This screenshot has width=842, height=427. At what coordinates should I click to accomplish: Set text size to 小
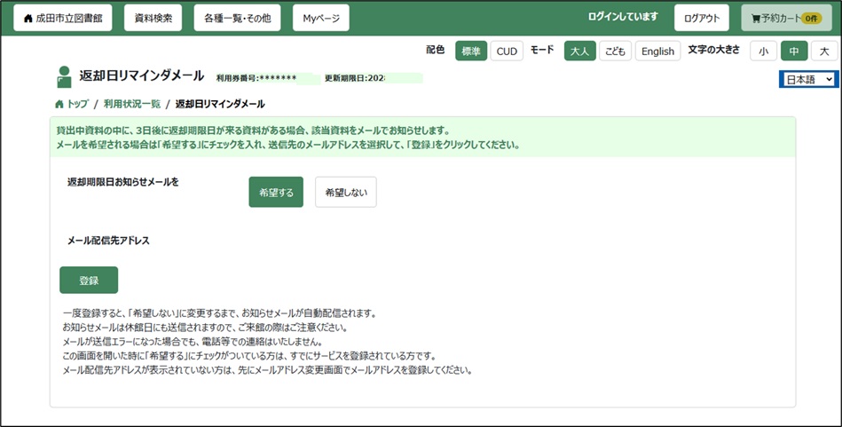point(763,51)
